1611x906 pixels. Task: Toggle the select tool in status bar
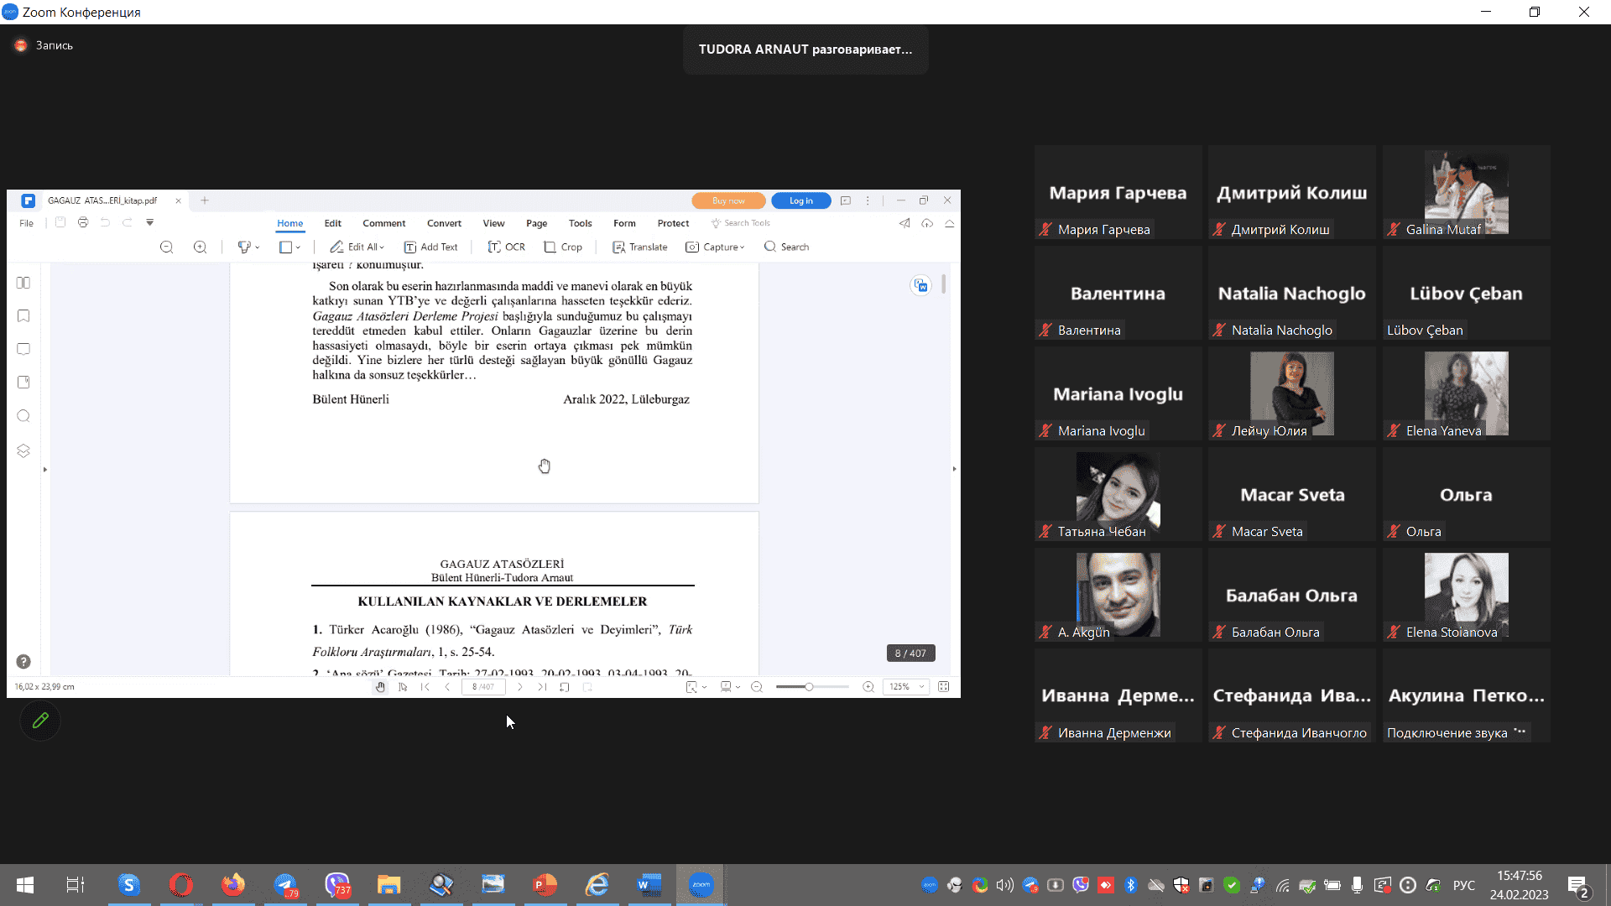click(403, 687)
